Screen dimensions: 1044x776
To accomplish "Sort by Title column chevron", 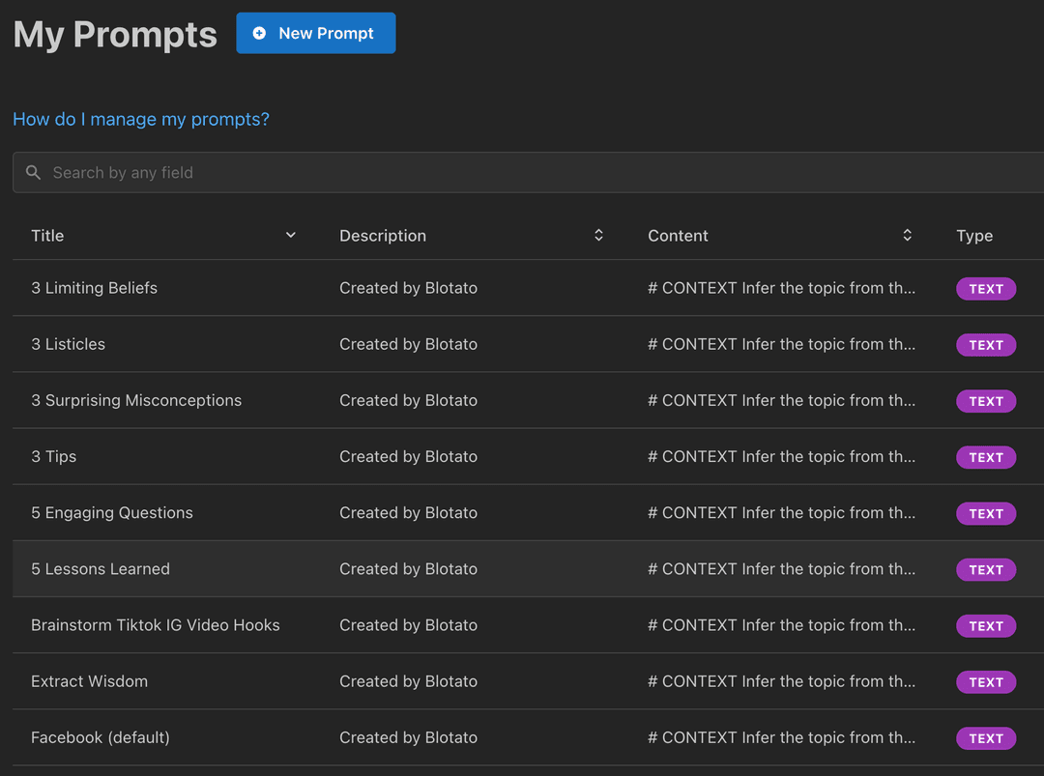I will pyautogui.click(x=290, y=236).
